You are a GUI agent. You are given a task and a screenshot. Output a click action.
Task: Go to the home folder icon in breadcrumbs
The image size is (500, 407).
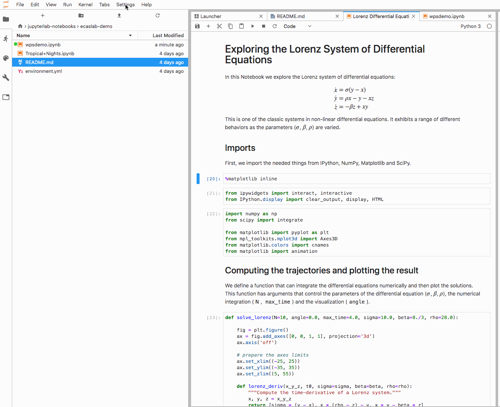(20, 26)
